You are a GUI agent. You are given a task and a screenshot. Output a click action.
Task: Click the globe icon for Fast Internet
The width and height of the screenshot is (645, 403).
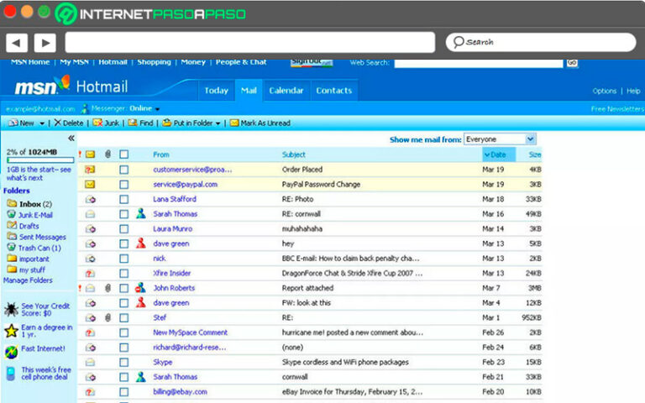pos(11,352)
